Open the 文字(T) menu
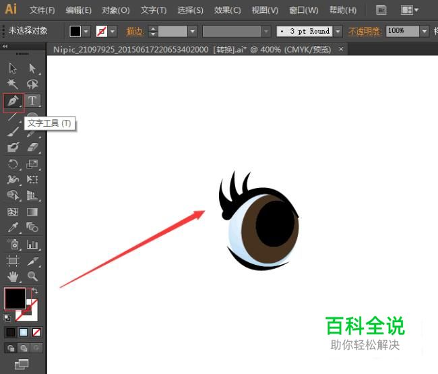This screenshot has width=438, height=374. click(x=154, y=10)
